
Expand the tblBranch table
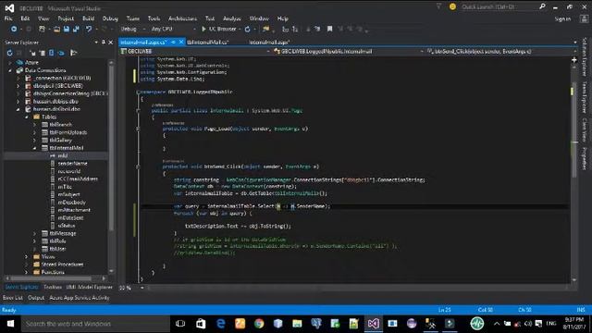[x=35, y=125]
